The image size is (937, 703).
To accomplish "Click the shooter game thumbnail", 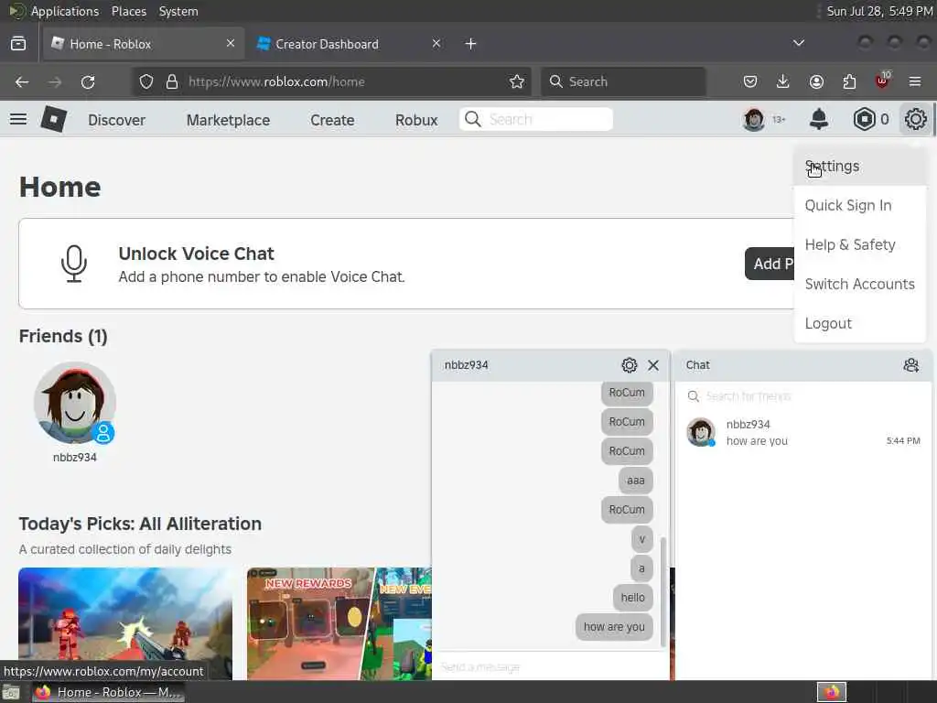I will 125,623.
